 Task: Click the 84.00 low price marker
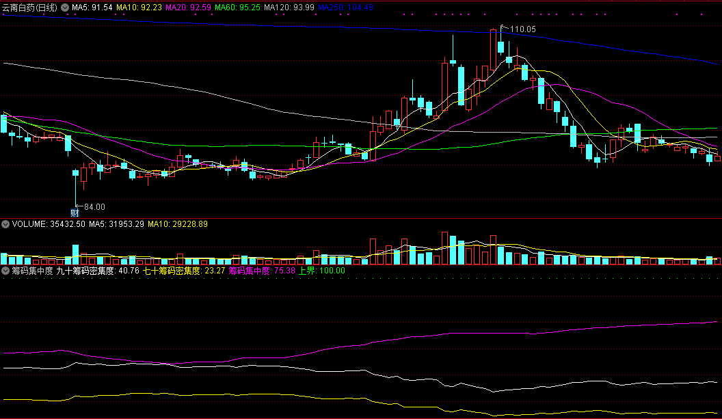pos(94,207)
